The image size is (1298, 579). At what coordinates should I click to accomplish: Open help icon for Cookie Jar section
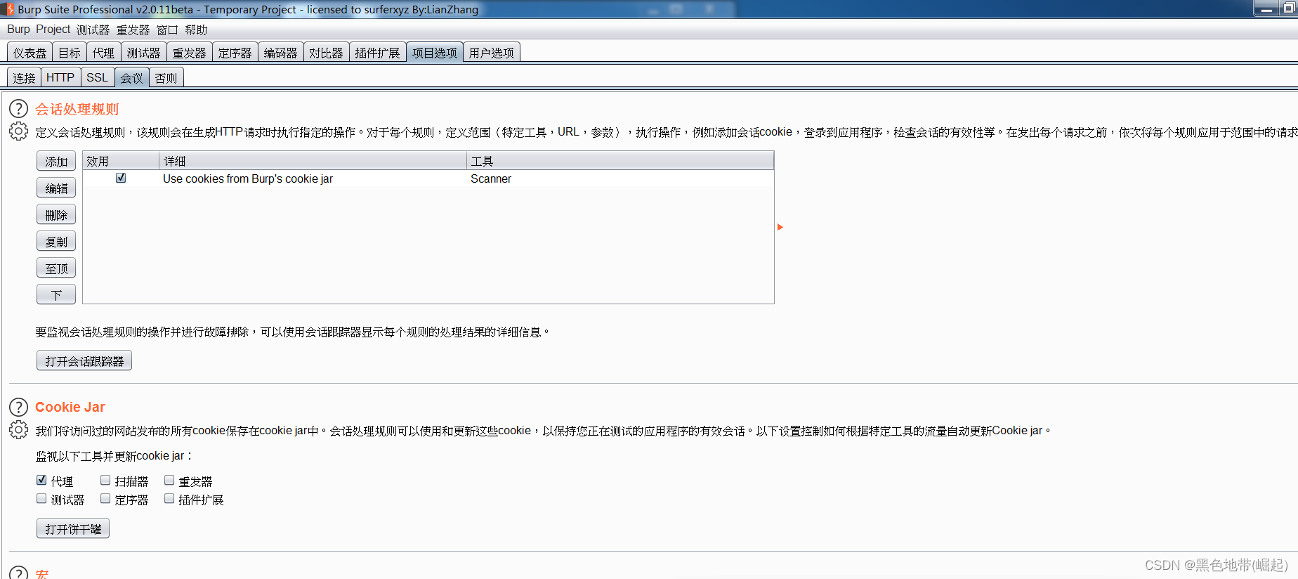click(x=18, y=407)
